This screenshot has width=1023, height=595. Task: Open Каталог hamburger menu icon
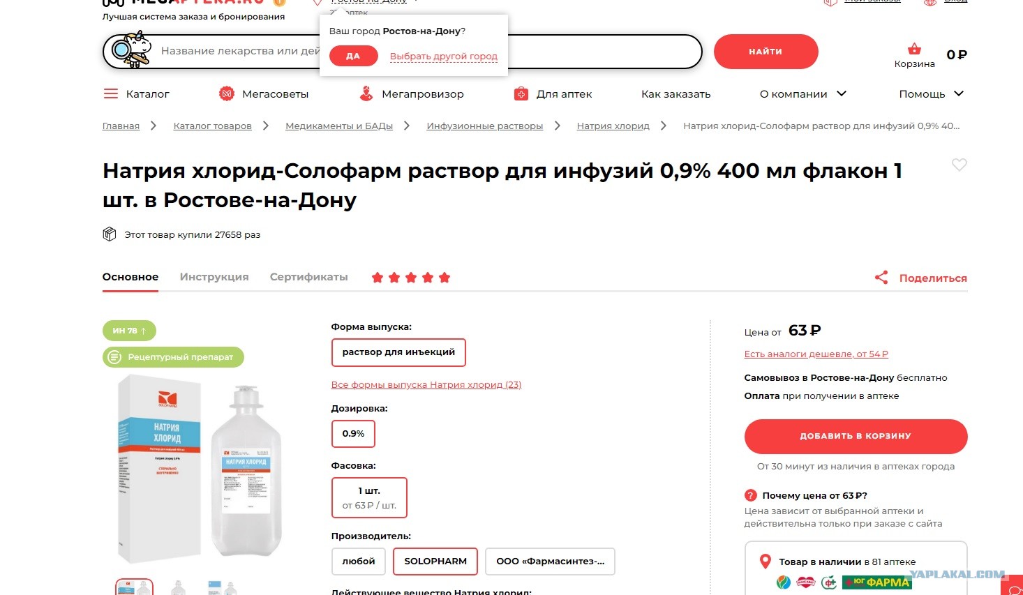click(x=111, y=93)
